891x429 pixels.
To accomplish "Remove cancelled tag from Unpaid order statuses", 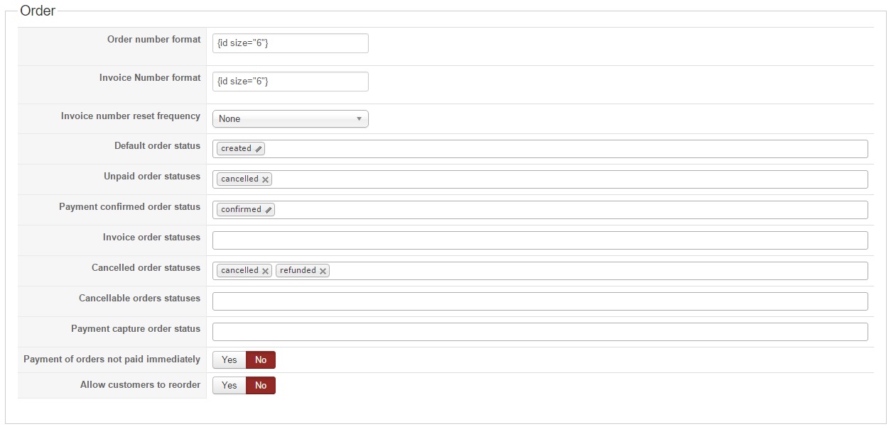I will (x=265, y=179).
